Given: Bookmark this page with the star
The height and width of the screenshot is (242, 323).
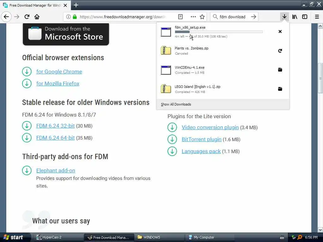Looking at the screenshot, I should click(x=202, y=17).
